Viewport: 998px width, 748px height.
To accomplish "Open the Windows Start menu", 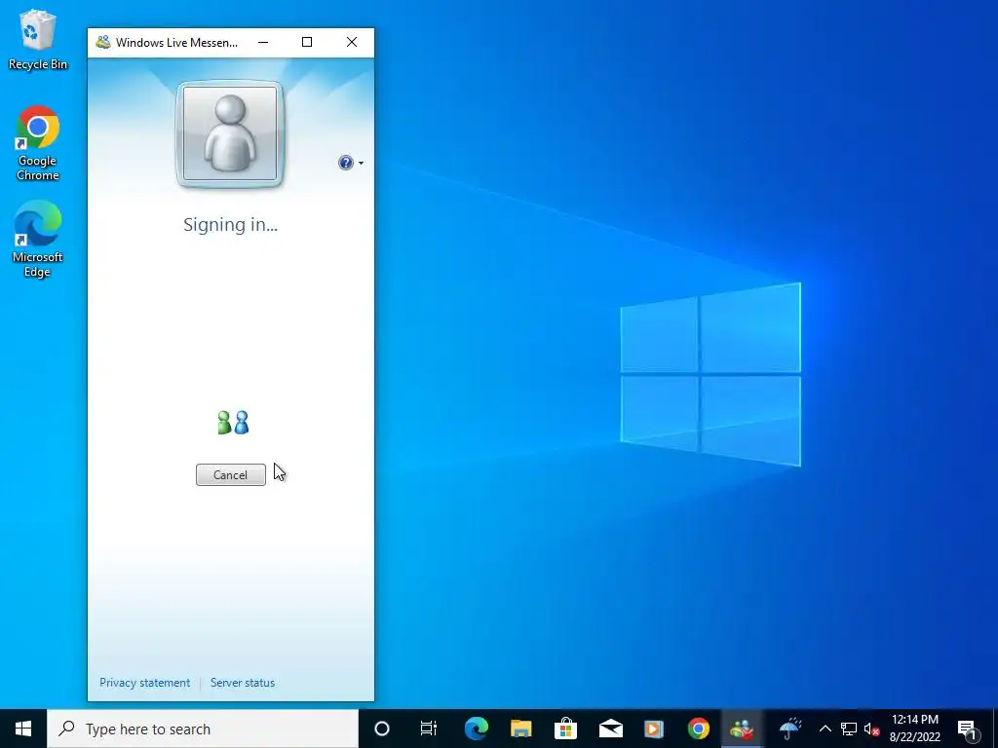I will (23, 729).
